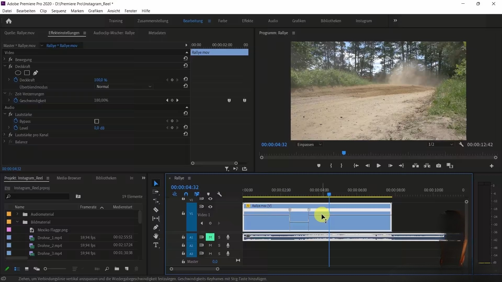Enable the Bypass checkbox
502x282 pixels.
click(97, 121)
